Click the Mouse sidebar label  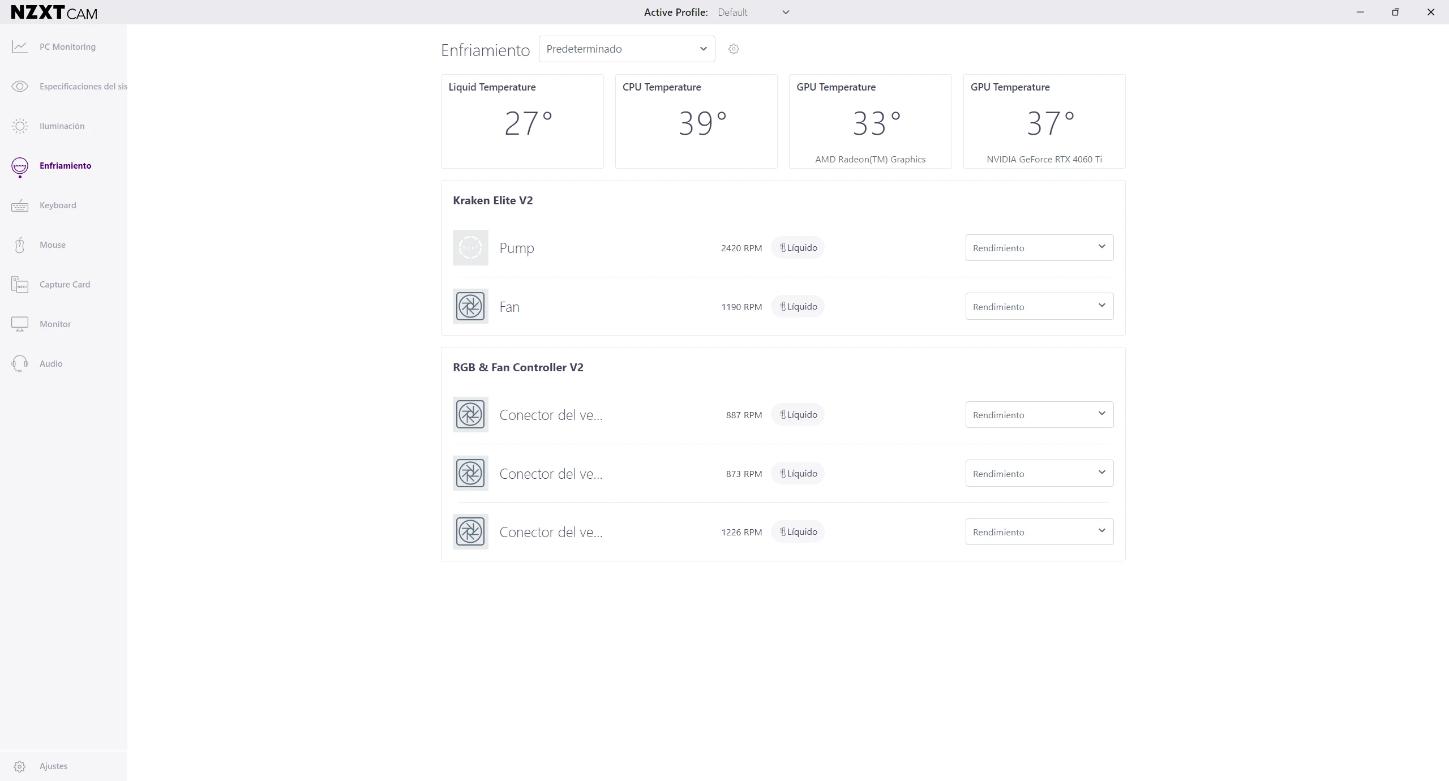tap(53, 245)
